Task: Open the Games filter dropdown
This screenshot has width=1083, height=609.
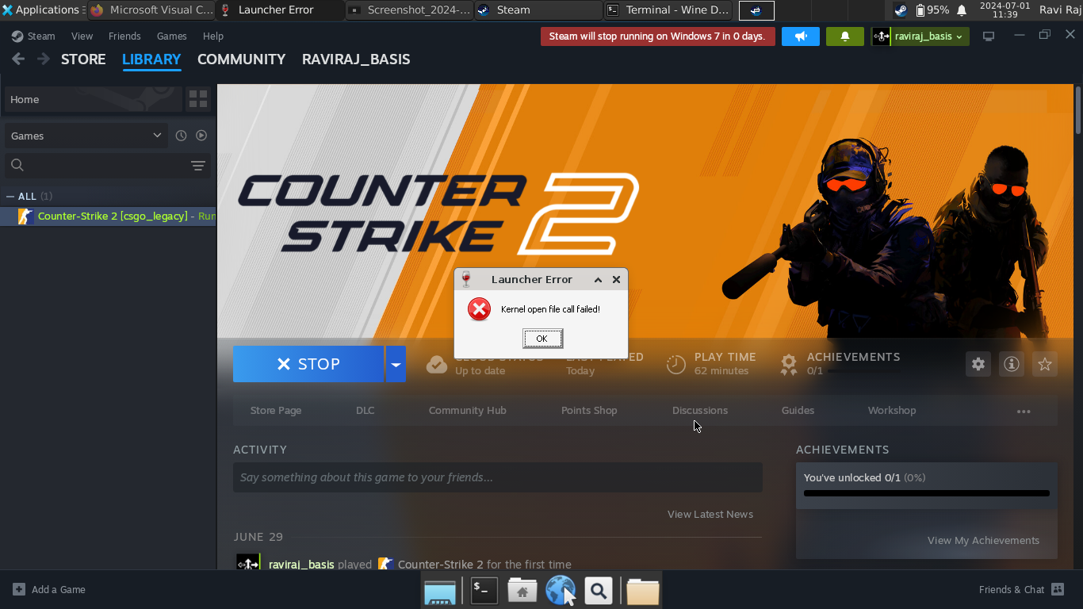Action: pos(86,136)
